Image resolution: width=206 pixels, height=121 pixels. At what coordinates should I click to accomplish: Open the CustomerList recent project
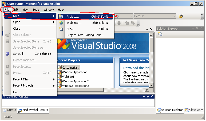pyautogui.click(x=71, y=68)
